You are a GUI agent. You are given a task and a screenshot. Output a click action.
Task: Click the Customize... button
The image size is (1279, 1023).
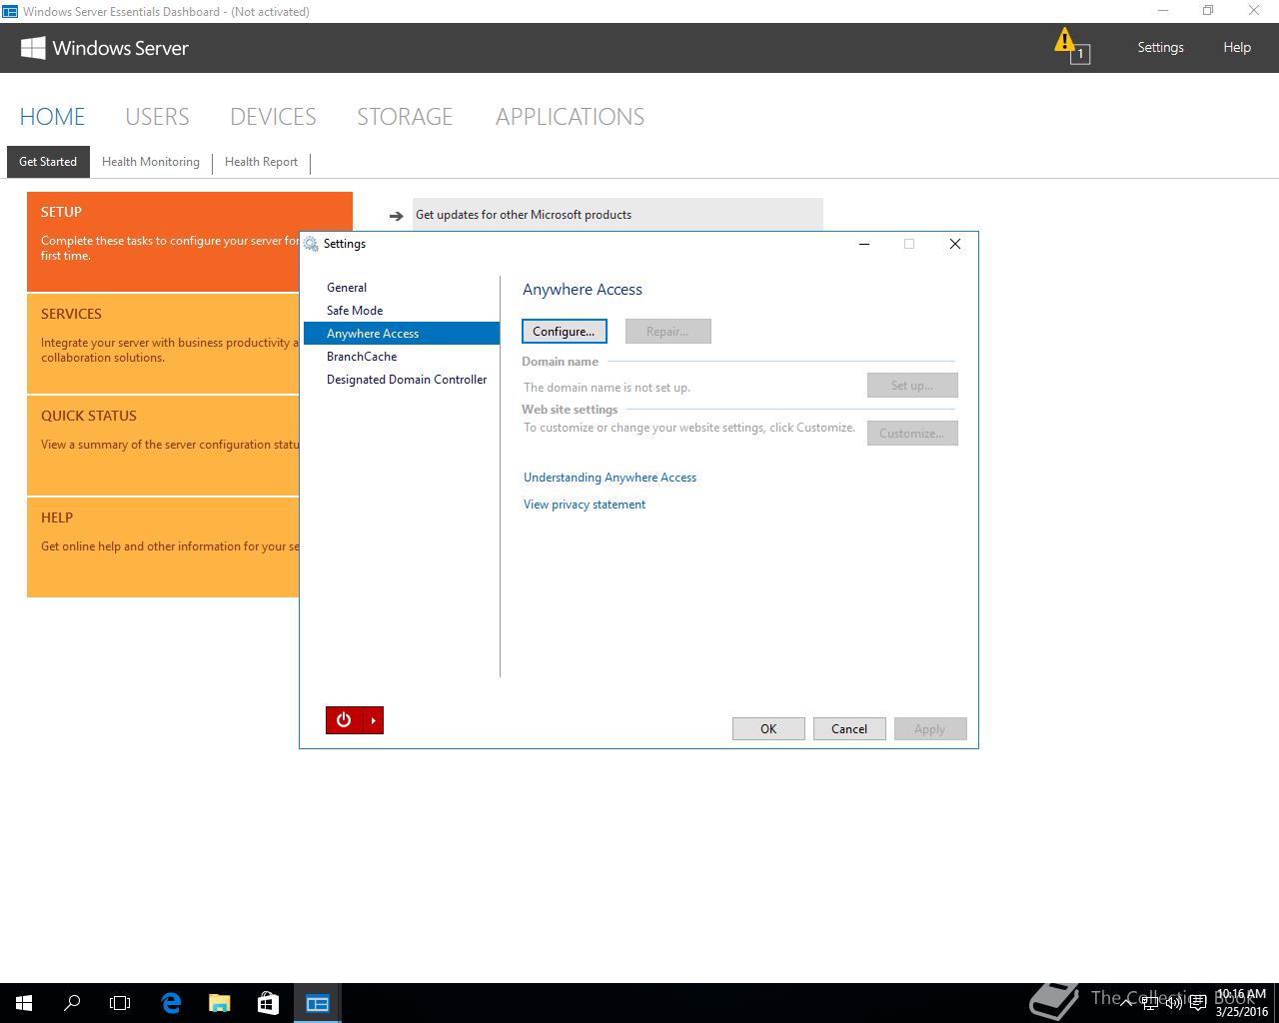click(912, 434)
